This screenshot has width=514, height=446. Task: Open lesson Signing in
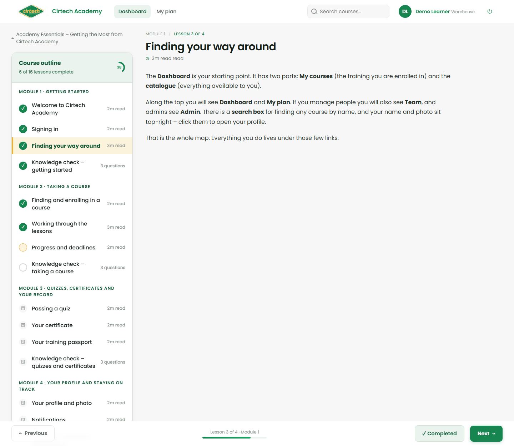[x=72, y=129]
